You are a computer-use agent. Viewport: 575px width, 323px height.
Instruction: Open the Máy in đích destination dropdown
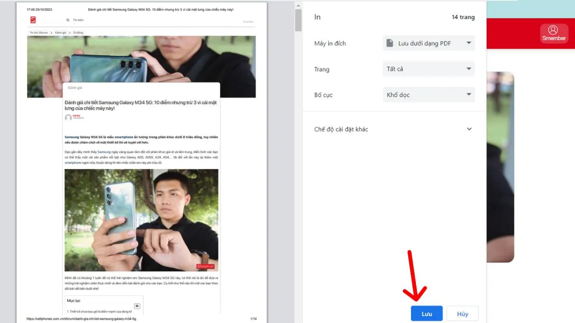pyautogui.click(x=429, y=43)
